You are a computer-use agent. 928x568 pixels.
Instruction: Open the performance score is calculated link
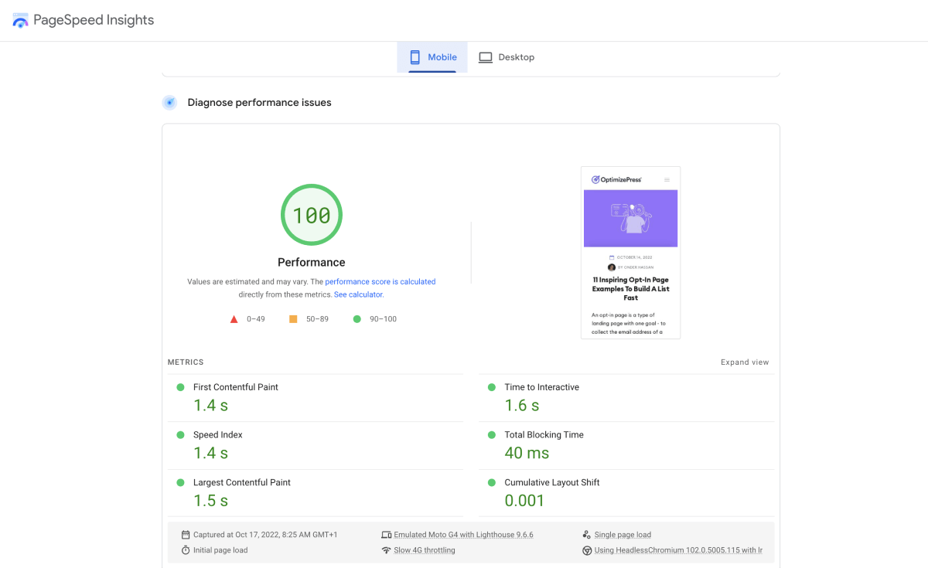(x=380, y=282)
